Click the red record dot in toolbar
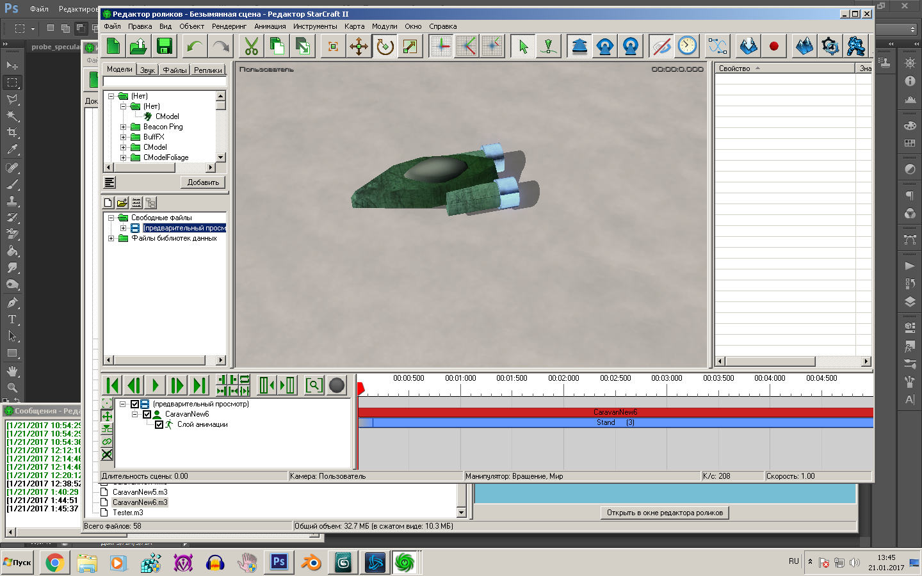The height and width of the screenshot is (576, 922). tap(773, 46)
